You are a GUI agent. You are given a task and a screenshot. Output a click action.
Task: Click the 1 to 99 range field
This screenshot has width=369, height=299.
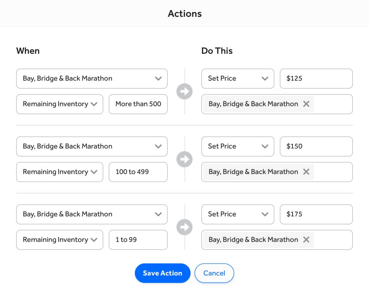pyautogui.click(x=138, y=240)
